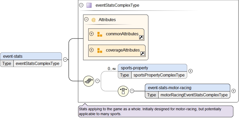Click the orange commonAttributes group icon
The image size is (239, 118).
(x=100, y=34)
